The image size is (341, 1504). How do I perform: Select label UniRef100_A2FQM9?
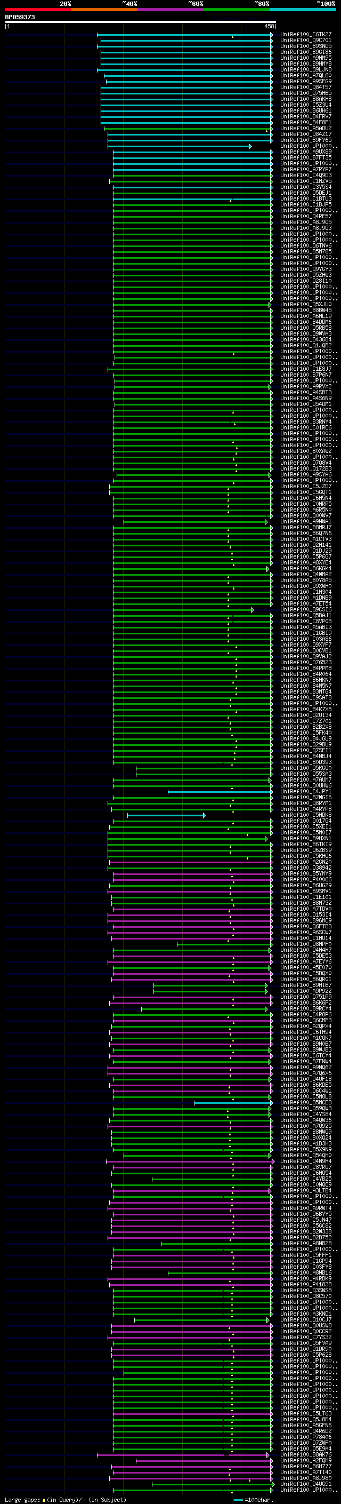tap(305, 1461)
